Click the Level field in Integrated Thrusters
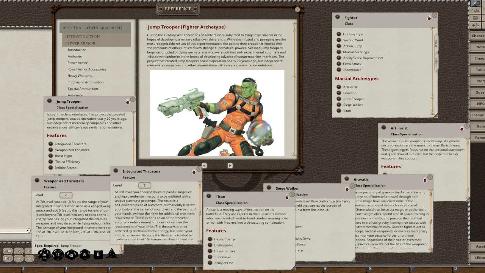Image resolution: width=485 pixels, height=273 pixels. [144, 185]
